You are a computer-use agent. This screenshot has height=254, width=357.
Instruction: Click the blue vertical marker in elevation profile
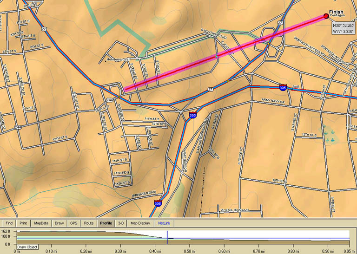click(167, 237)
